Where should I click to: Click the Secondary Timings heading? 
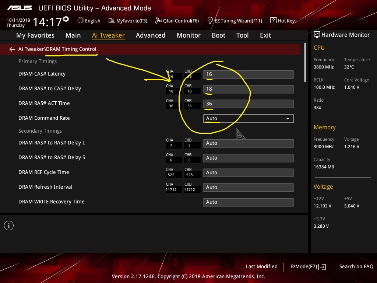(x=40, y=131)
